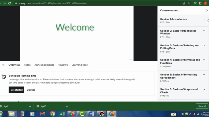Click the Get started button
Screen dimensions: 209x117
pyautogui.click(x=17, y=90)
